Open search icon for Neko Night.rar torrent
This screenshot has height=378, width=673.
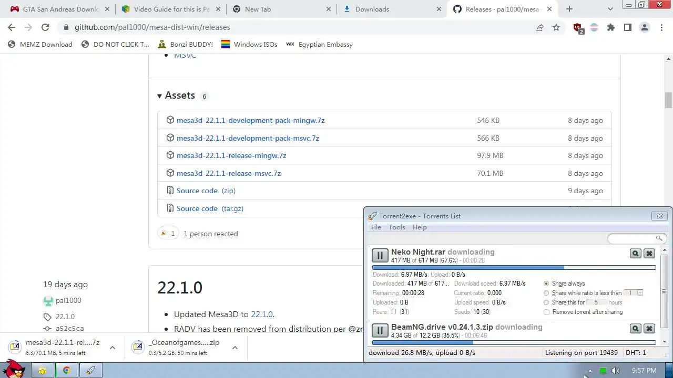636,254
